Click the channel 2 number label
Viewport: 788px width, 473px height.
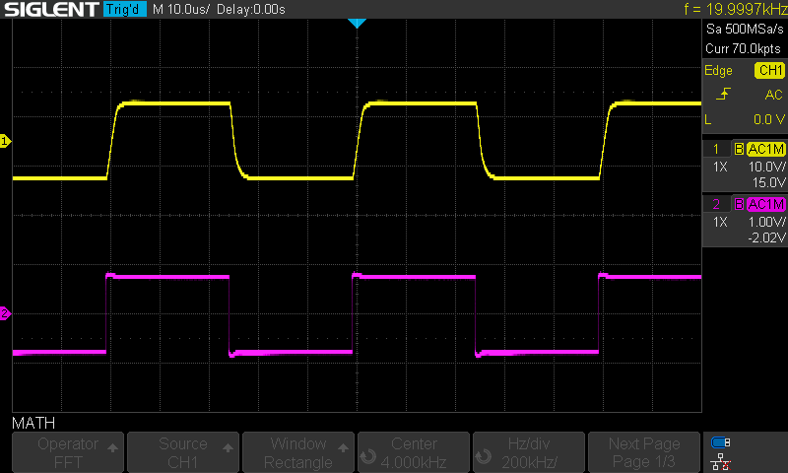click(717, 204)
